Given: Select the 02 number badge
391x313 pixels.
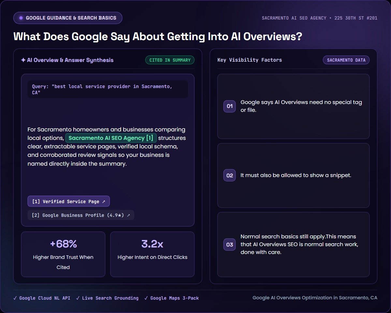Looking at the screenshot, I should pos(230,175).
